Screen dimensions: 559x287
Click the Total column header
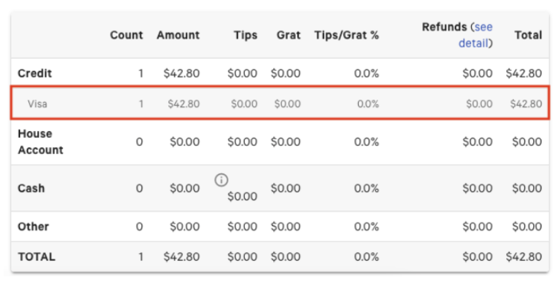click(x=528, y=35)
